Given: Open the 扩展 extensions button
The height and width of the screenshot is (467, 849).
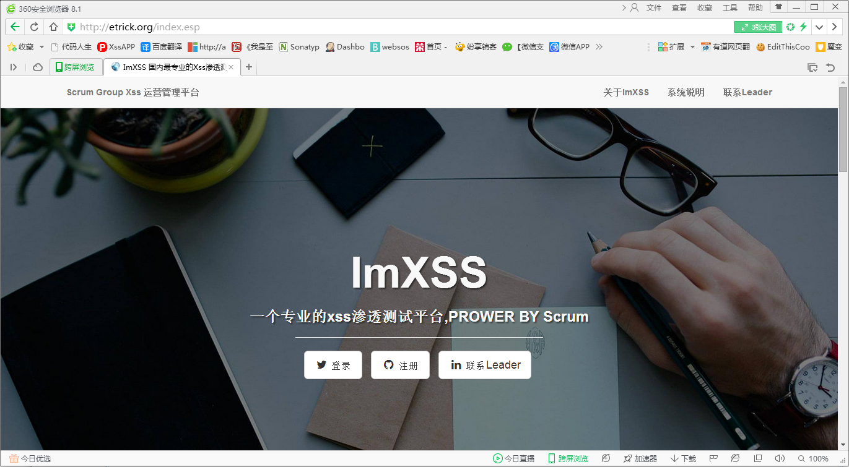Looking at the screenshot, I should coord(671,46).
